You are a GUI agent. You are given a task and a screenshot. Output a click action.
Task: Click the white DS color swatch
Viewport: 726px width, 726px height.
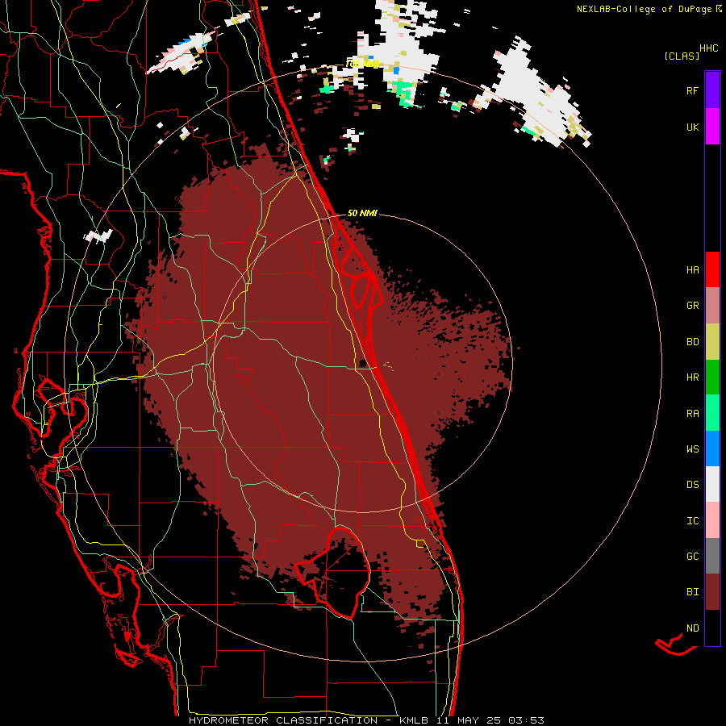tap(712, 484)
